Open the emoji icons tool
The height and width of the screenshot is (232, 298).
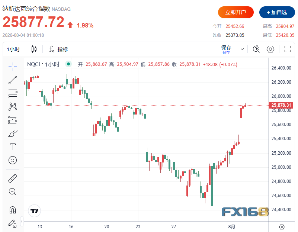click(x=13, y=160)
